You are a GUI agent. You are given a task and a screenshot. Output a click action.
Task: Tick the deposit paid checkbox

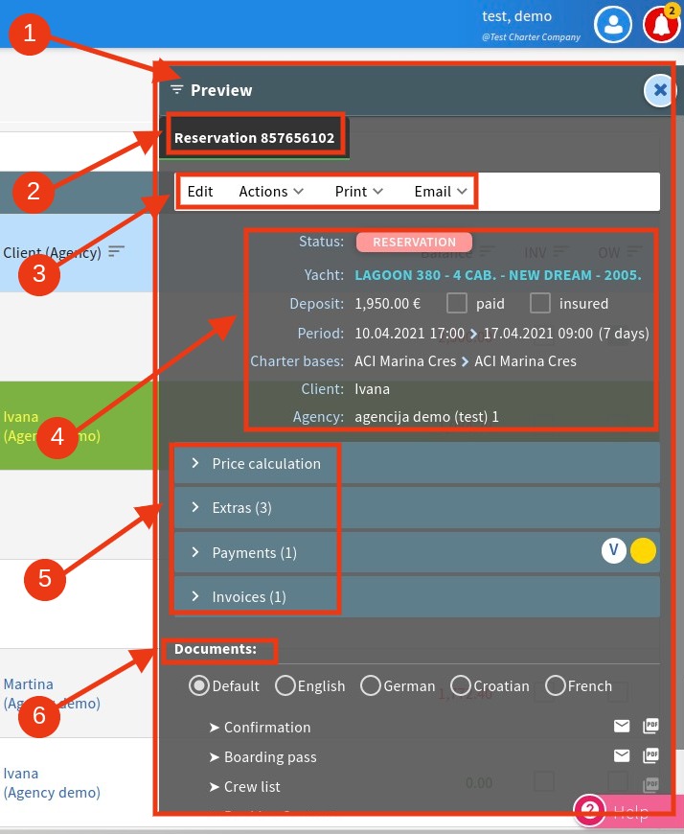[457, 303]
